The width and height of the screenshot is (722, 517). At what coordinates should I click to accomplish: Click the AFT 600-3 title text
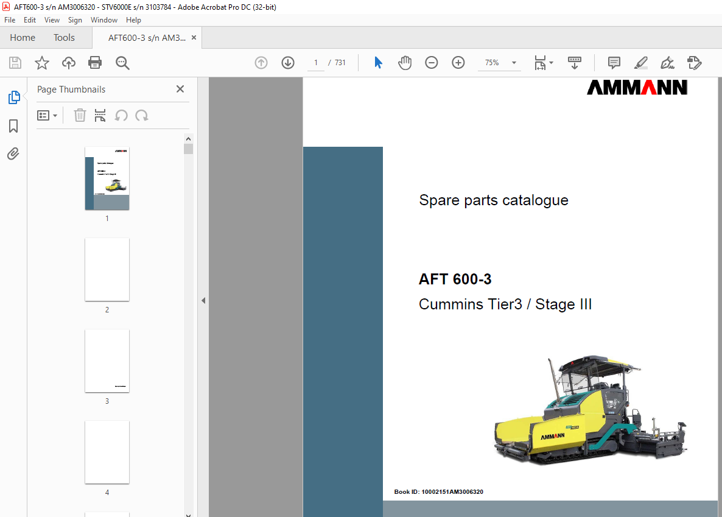pyautogui.click(x=455, y=280)
